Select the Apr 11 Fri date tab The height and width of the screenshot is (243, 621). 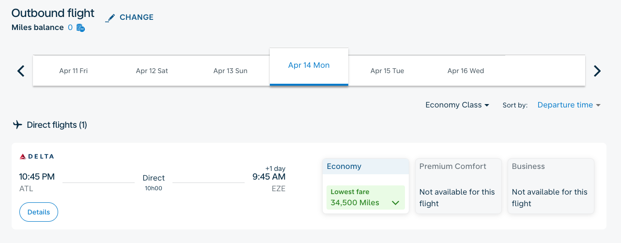point(74,71)
